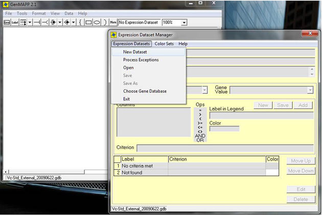Click the Expression Dataset Manager title icon
This screenshot has width=322, height=215.
[x=113, y=35]
